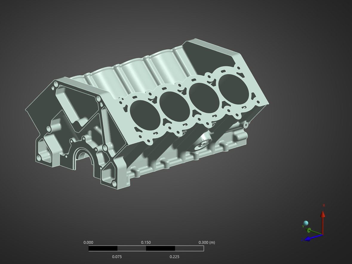Click the cyan isometric view sphere
The width and height of the screenshot is (352, 264).
click(x=306, y=223)
